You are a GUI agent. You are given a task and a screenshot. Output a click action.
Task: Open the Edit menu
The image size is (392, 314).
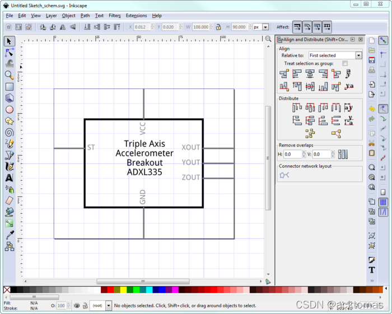pyautogui.click(x=22, y=16)
